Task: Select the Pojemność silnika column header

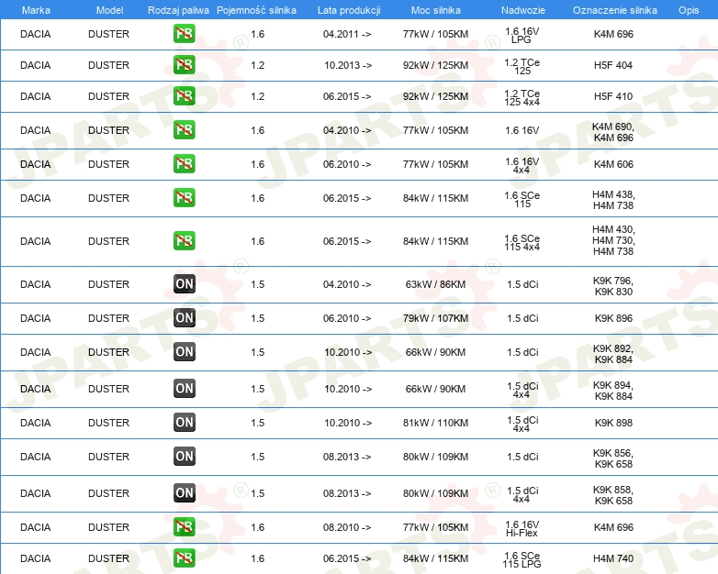Action: pyautogui.click(x=257, y=9)
